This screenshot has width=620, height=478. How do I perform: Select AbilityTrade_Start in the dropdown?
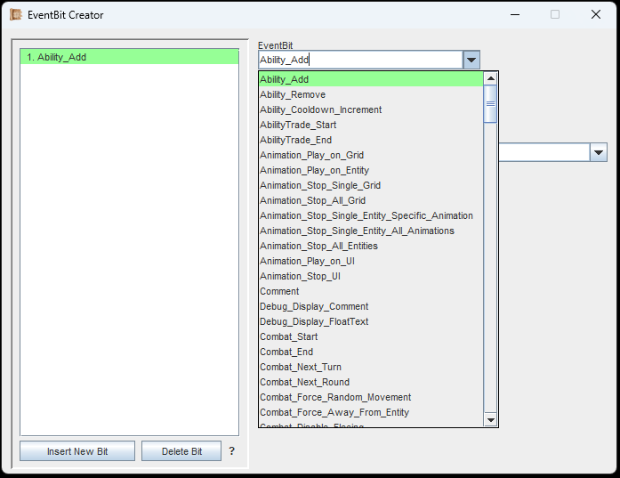pos(298,125)
